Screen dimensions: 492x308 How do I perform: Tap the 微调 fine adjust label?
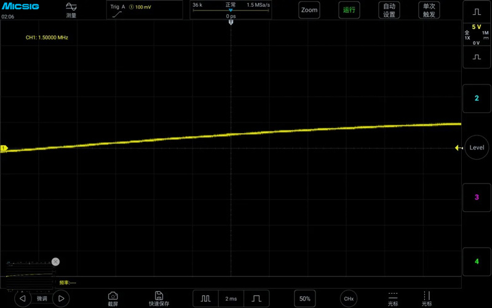point(42,299)
